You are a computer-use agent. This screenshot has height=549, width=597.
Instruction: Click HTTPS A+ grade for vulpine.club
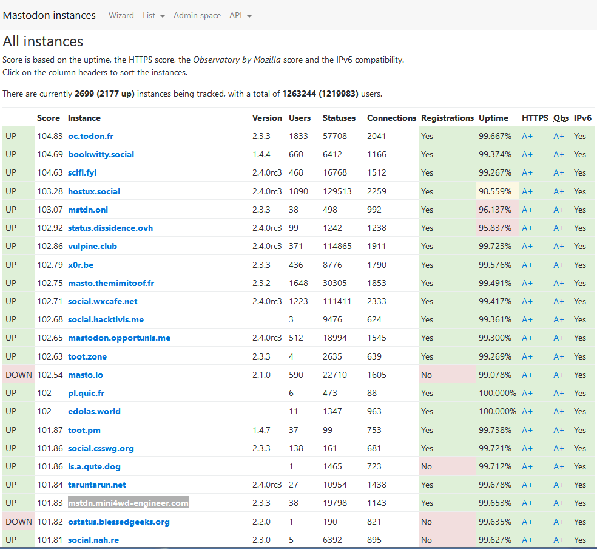point(527,246)
